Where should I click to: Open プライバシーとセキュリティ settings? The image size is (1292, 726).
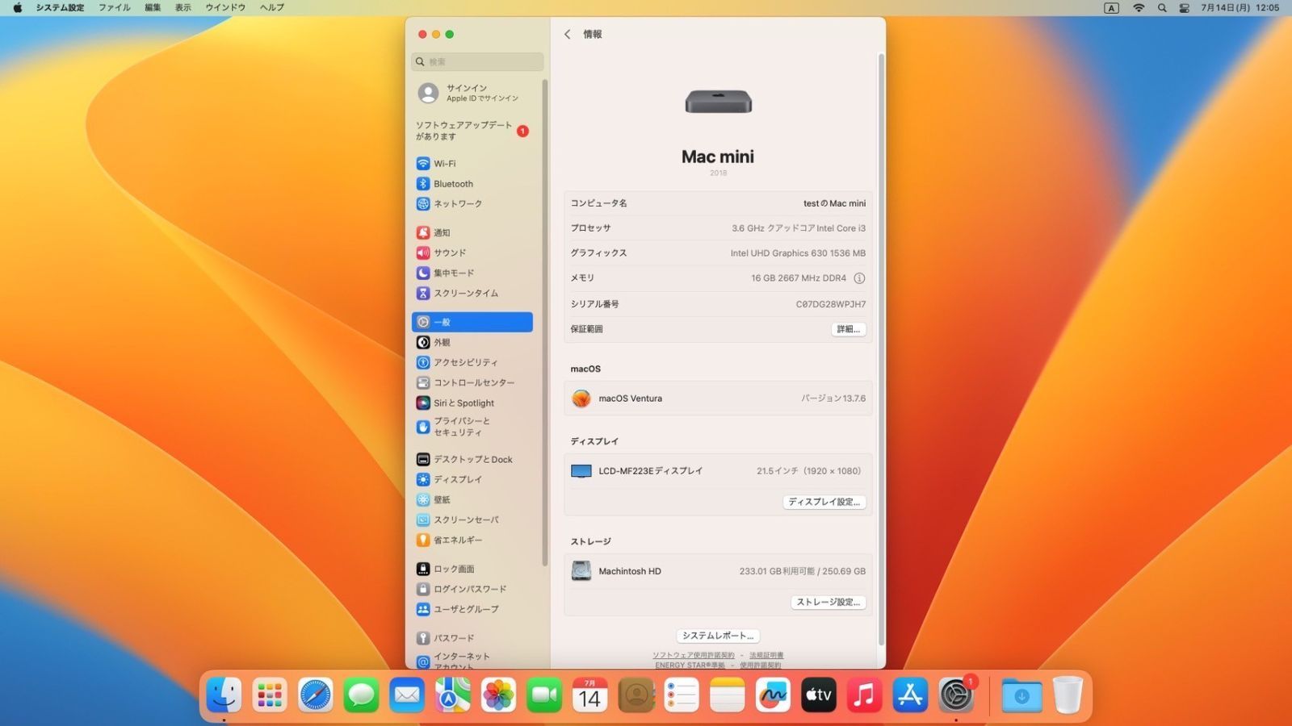(x=472, y=427)
